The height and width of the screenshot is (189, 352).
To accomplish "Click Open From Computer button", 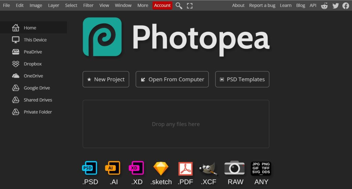I will 172,79.
